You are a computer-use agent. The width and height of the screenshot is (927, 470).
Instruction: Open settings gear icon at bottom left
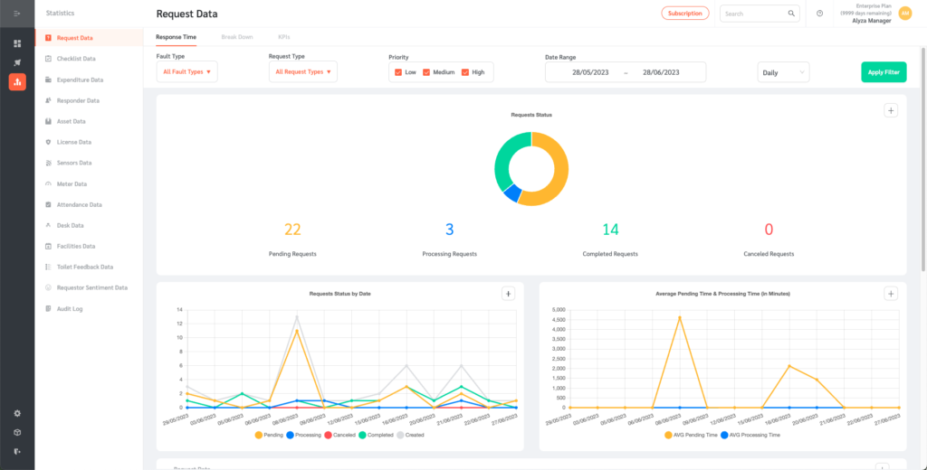[17, 413]
